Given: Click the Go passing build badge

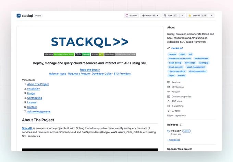Looking at the screenshot, I should (83, 54).
